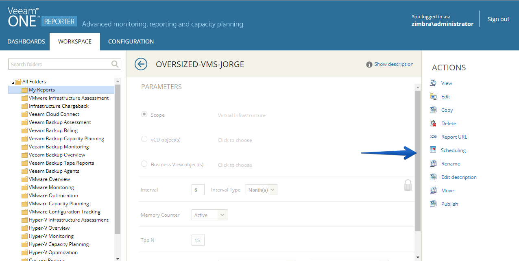Screen dimensions: 519x261
Task: Click the parameters pane scroll up arrow
Action: pyautogui.click(x=418, y=87)
